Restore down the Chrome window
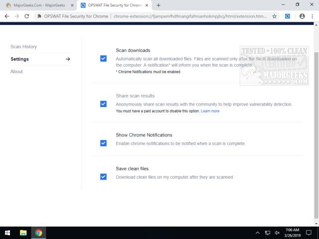This screenshot has height=239, width=319. click(x=298, y=4)
